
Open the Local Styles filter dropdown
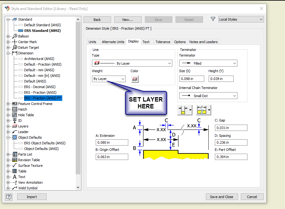tap(241, 19)
